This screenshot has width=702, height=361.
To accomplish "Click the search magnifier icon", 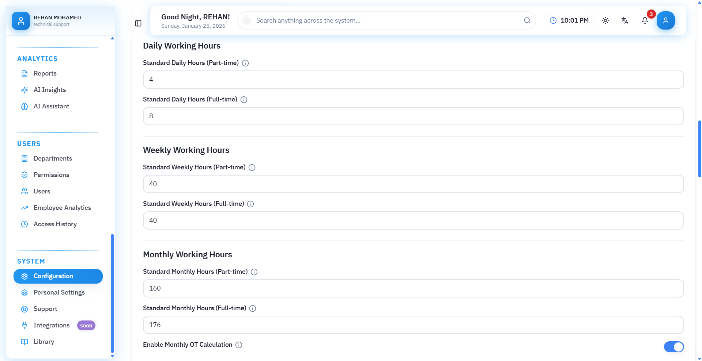I will click(x=527, y=20).
